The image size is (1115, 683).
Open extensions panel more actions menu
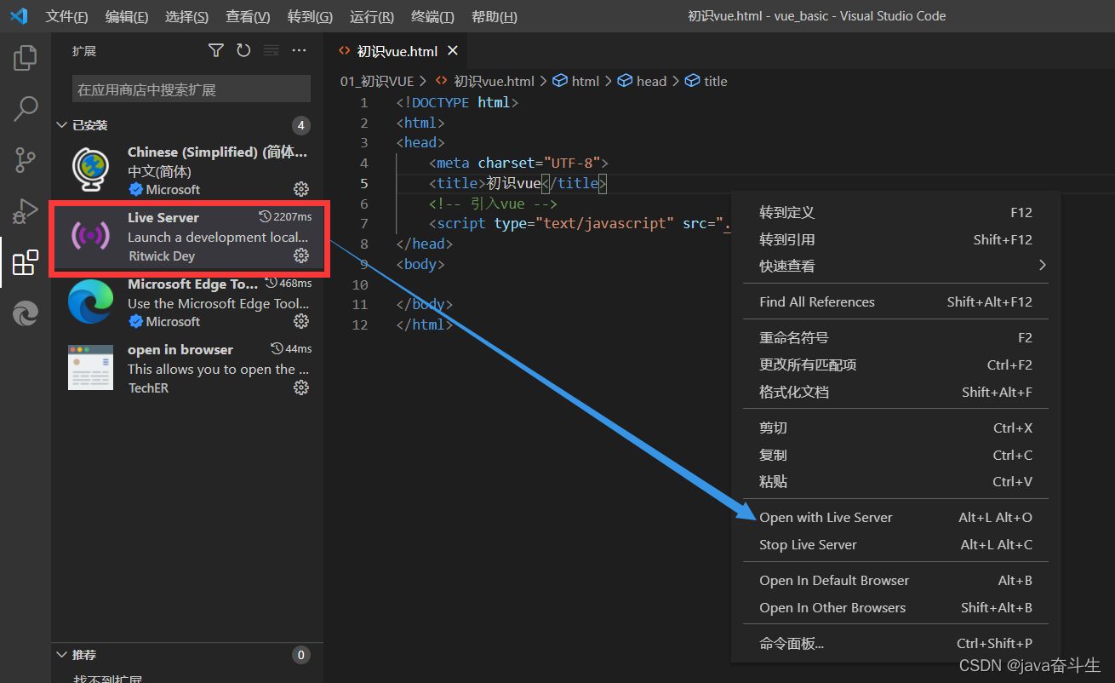pyautogui.click(x=299, y=51)
